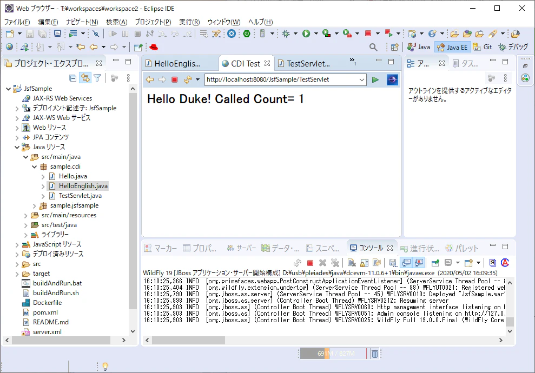Maximize the Project Explorer view
535x373 pixels.
click(x=128, y=62)
